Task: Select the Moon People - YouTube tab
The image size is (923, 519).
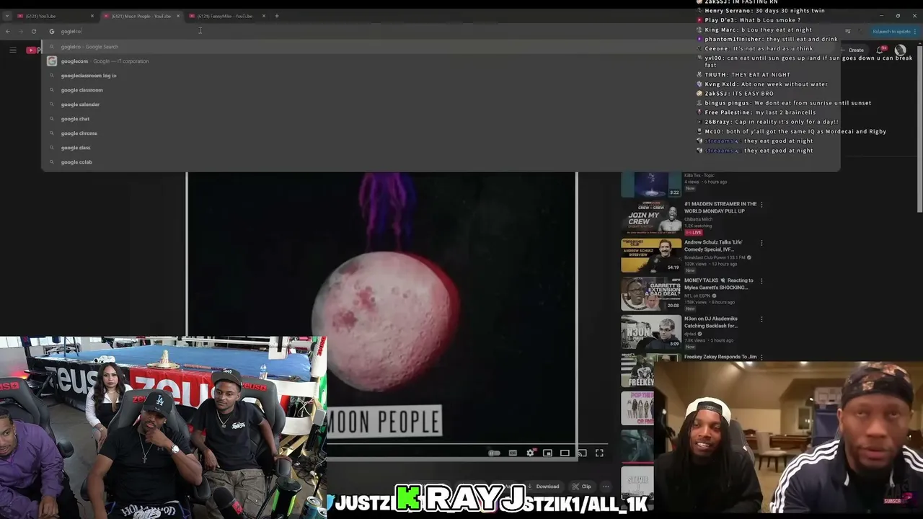Action: coord(141,16)
